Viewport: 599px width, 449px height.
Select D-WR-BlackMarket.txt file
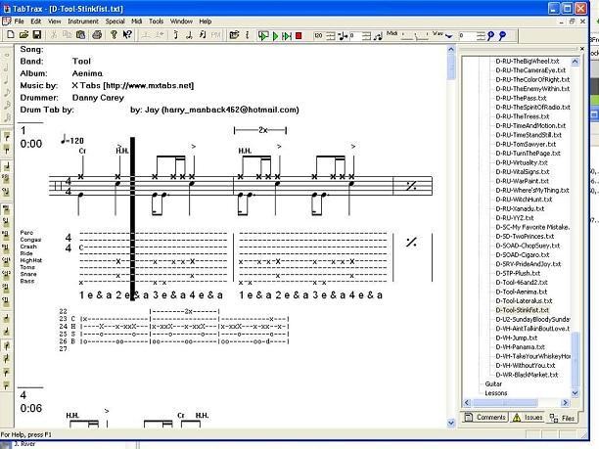pos(527,375)
